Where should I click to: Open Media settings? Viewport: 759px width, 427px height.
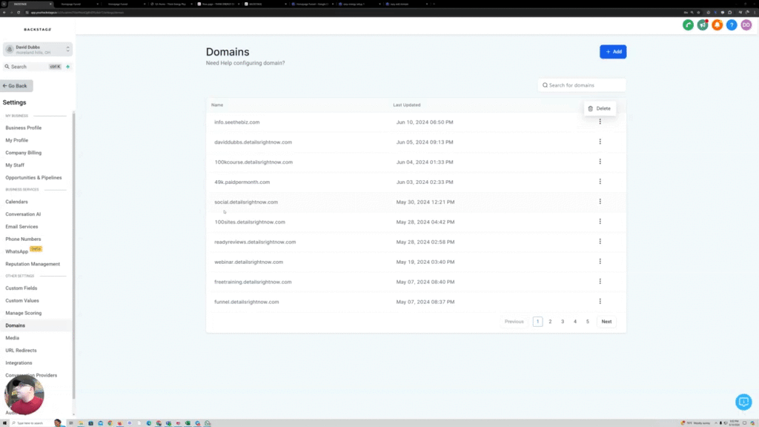click(x=13, y=338)
